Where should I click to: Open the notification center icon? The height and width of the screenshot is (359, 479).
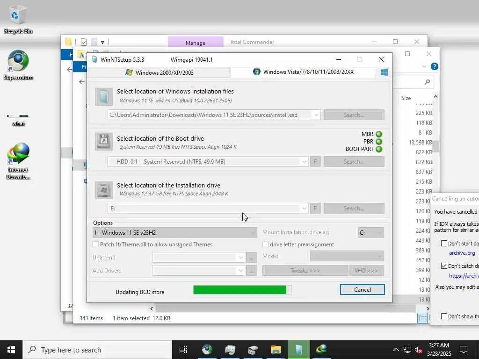pos(464,350)
